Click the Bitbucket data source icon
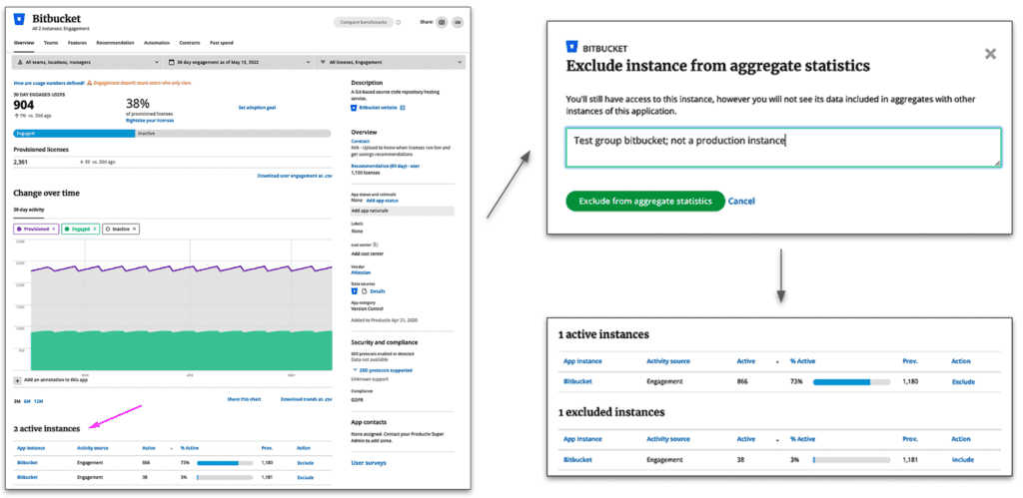1023x498 pixels. pyautogui.click(x=355, y=290)
